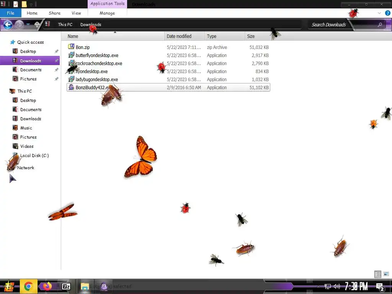Open Explorer Help with the question mark icon

(x=387, y=13)
